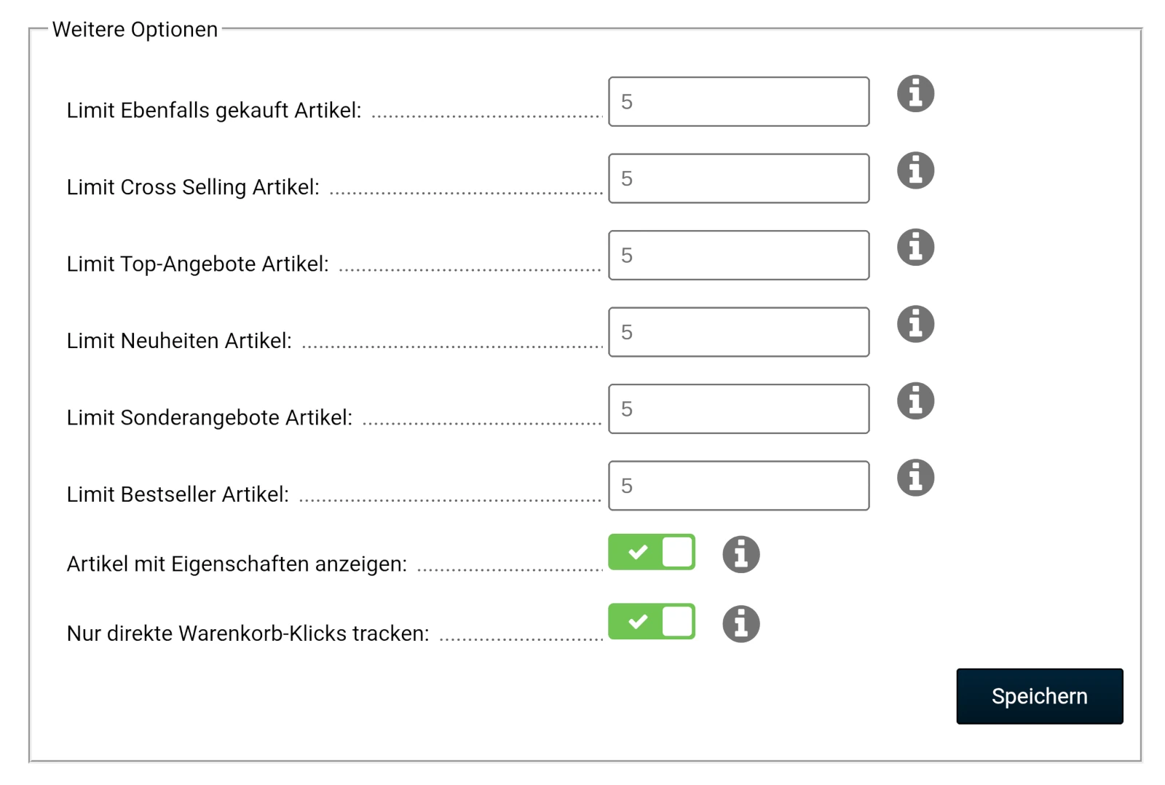Screen dimensions: 1165x785
Task: View info for Limit Neuheiten Artikel
Action: click(x=915, y=324)
